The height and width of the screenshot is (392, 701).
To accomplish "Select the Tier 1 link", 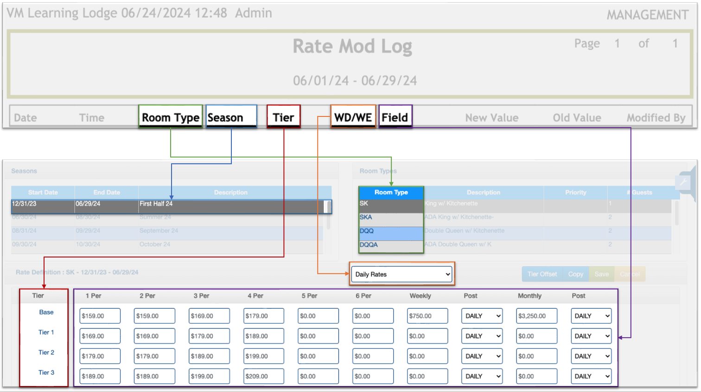I will (46, 332).
